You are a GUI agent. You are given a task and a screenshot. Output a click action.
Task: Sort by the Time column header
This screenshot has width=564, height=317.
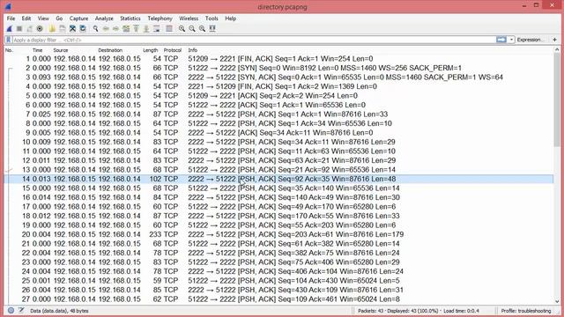tap(37, 50)
